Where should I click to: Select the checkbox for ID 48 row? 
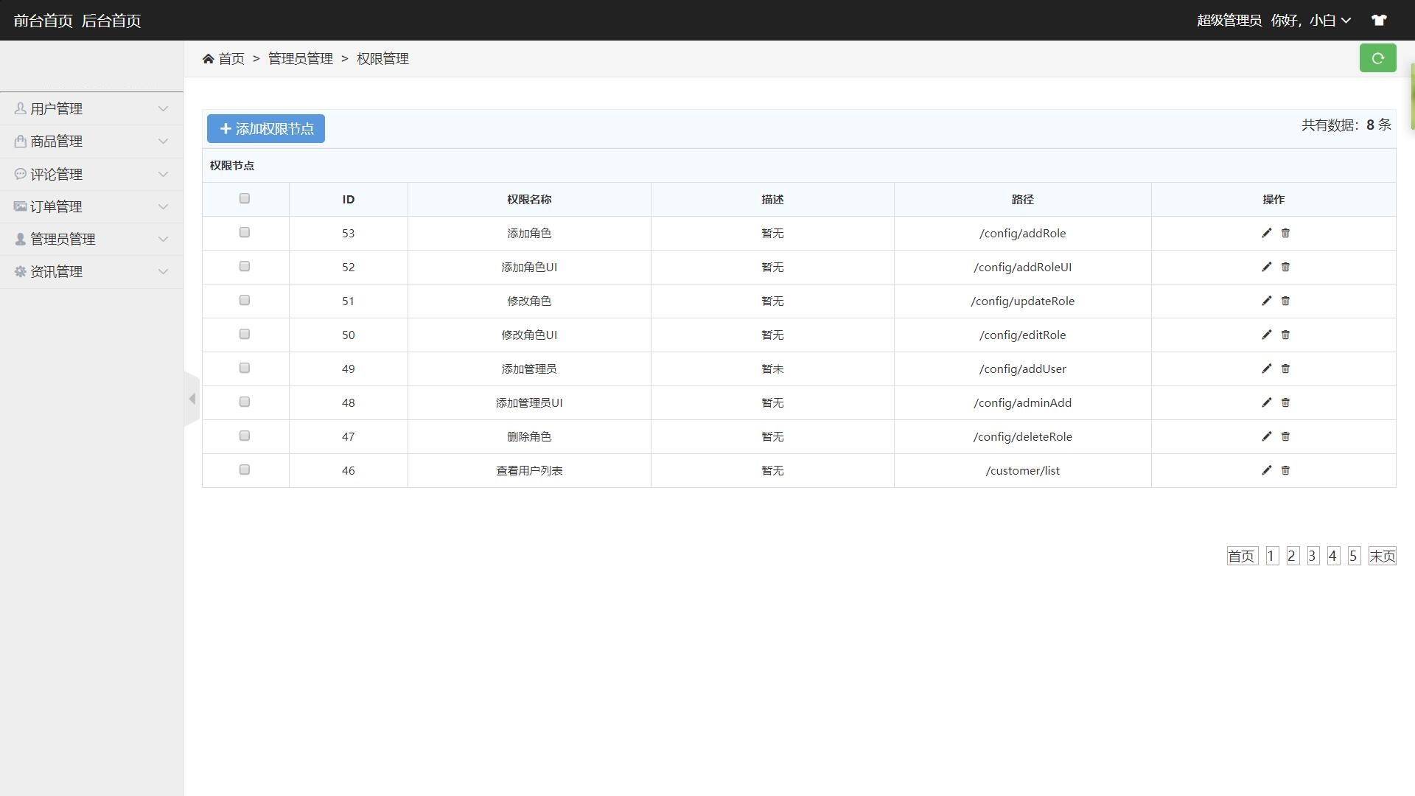tap(245, 402)
